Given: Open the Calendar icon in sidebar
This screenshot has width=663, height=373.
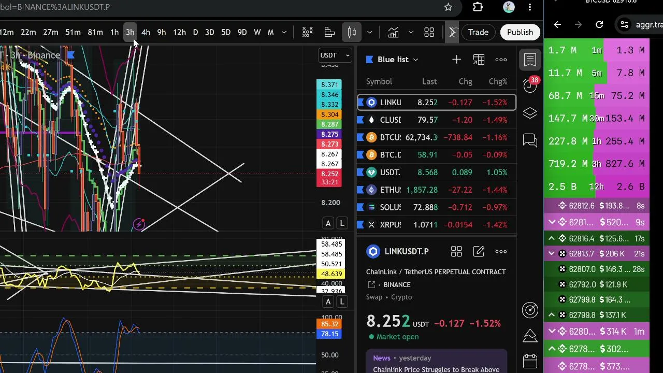Looking at the screenshot, I should tap(530, 361).
